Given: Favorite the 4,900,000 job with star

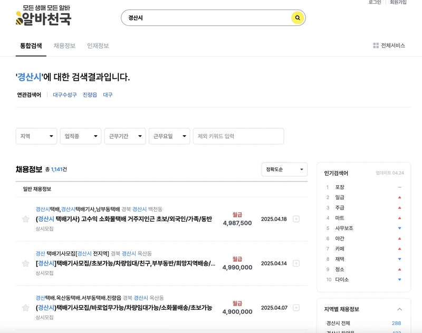Looking at the screenshot, I should tap(25, 308).
